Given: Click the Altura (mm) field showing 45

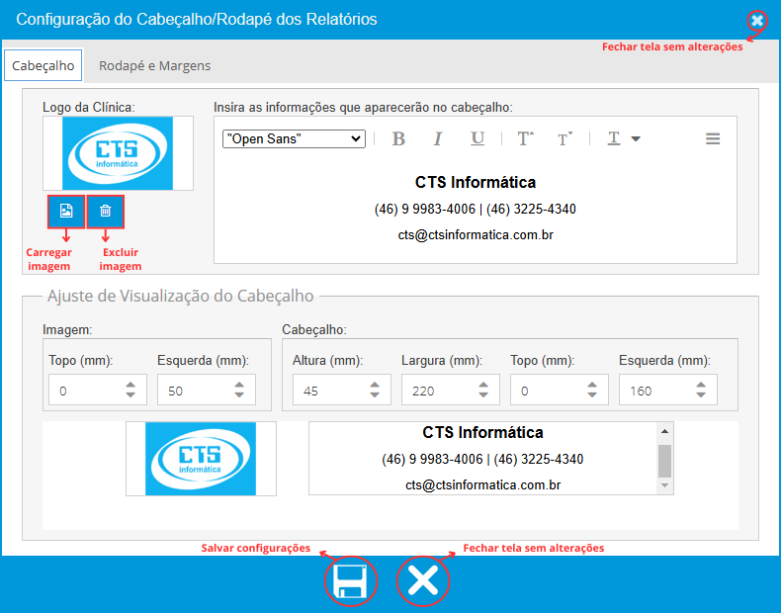Looking at the screenshot, I should point(342,390).
